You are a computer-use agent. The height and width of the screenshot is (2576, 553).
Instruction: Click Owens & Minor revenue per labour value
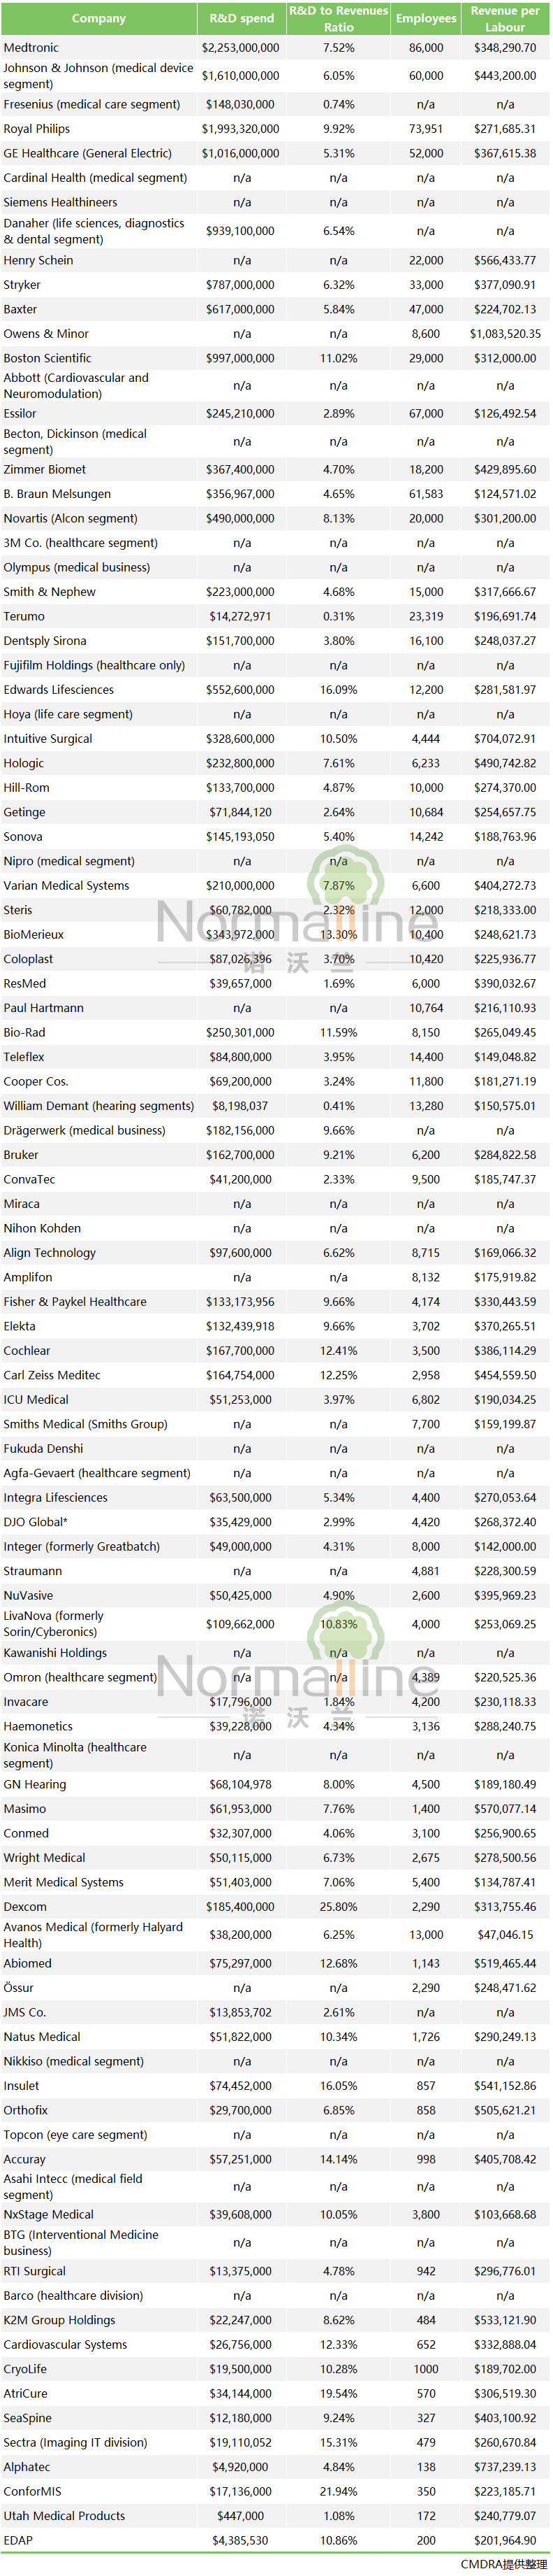505,334
